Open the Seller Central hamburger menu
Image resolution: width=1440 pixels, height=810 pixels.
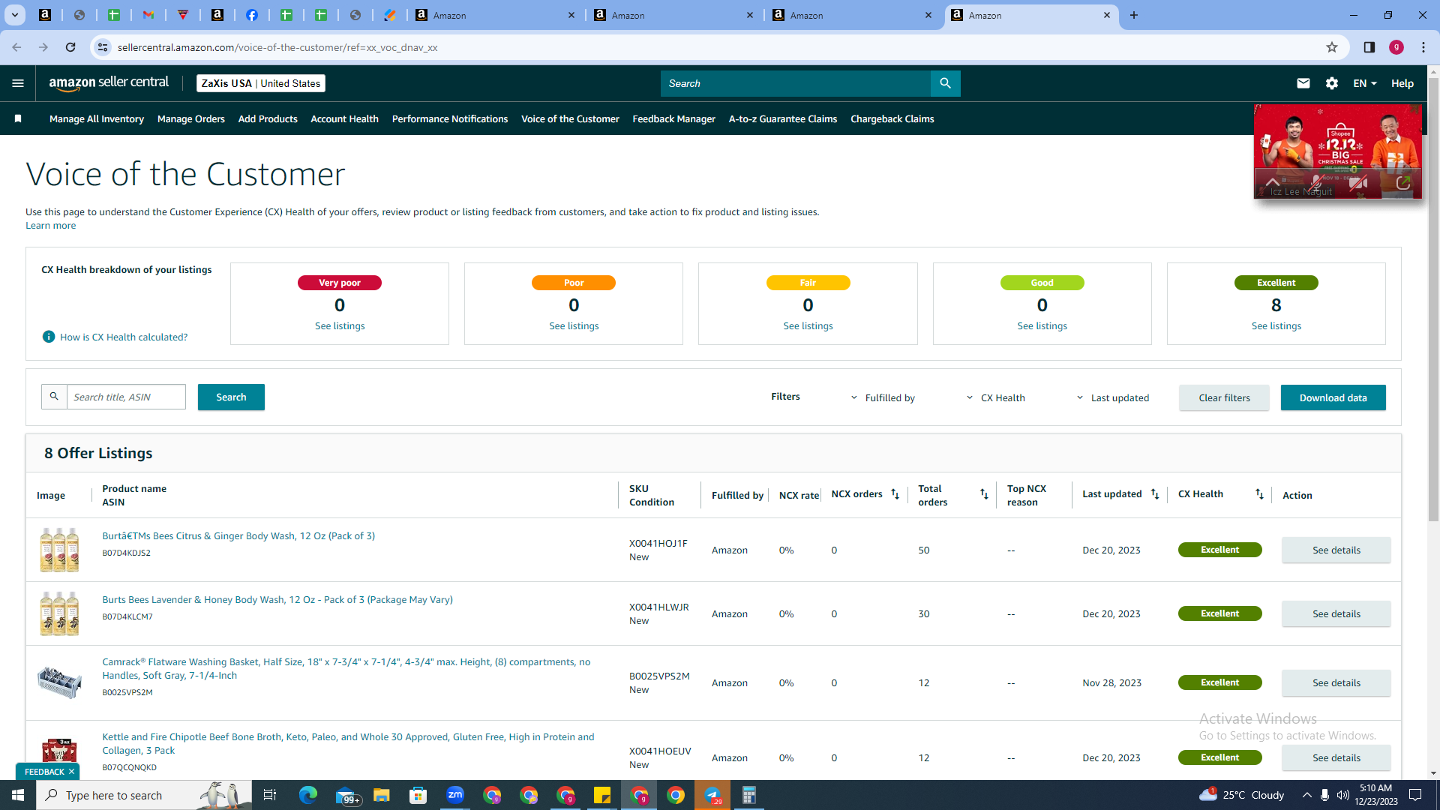[x=18, y=83]
